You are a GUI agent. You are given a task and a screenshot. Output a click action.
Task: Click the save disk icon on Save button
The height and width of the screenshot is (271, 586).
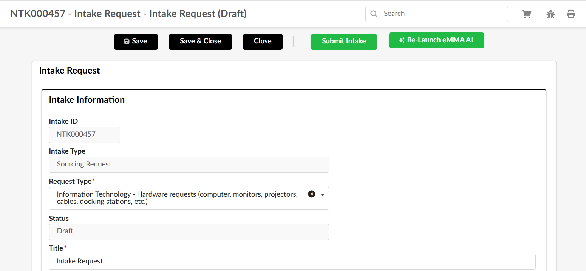coord(127,42)
